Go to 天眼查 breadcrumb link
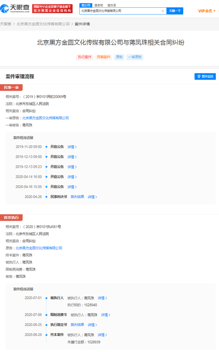This screenshot has height=352, width=219. [x=6, y=24]
